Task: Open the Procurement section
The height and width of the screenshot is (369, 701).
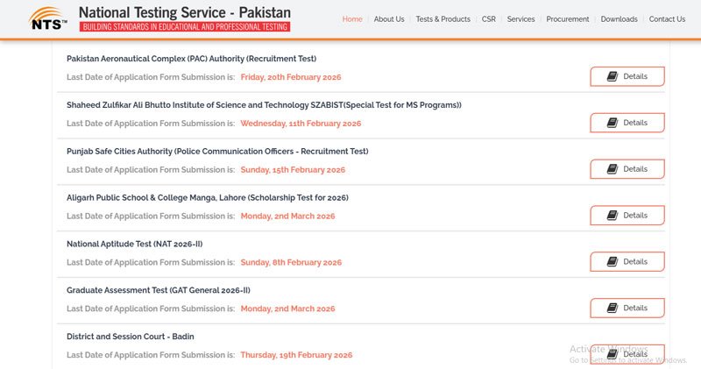Action: (567, 19)
